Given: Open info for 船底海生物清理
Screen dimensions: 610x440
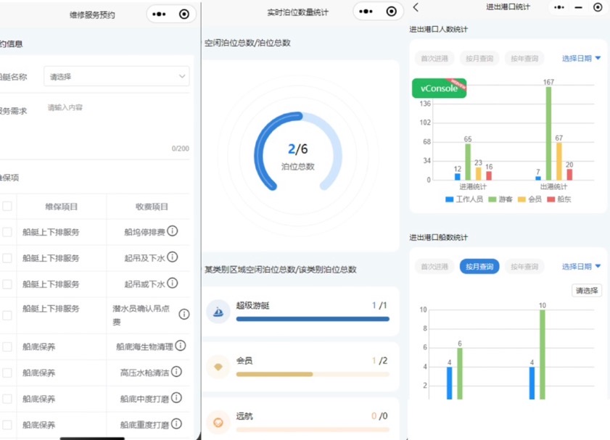Looking at the screenshot, I should [x=181, y=346].
